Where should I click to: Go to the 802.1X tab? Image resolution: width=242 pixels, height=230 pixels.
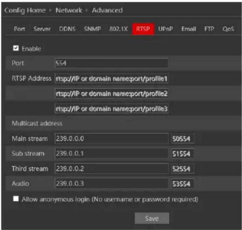tap(118, 29)
